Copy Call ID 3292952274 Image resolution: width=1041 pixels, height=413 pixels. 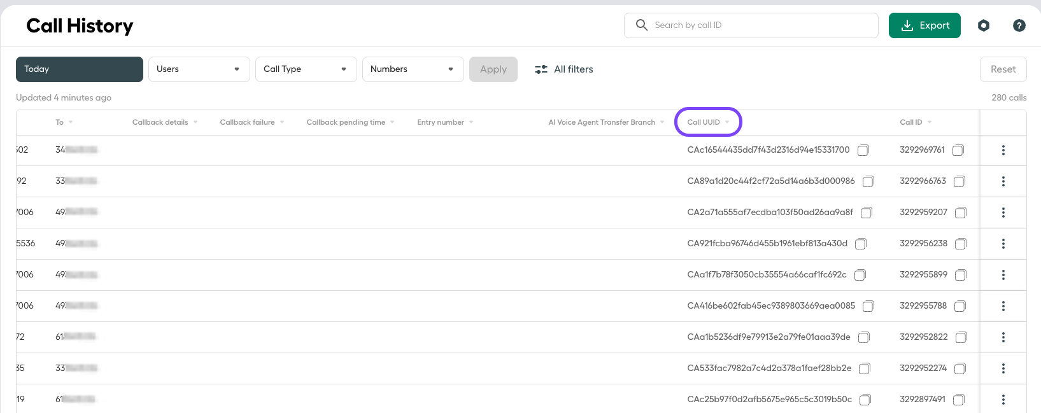[x=960, y=369]
